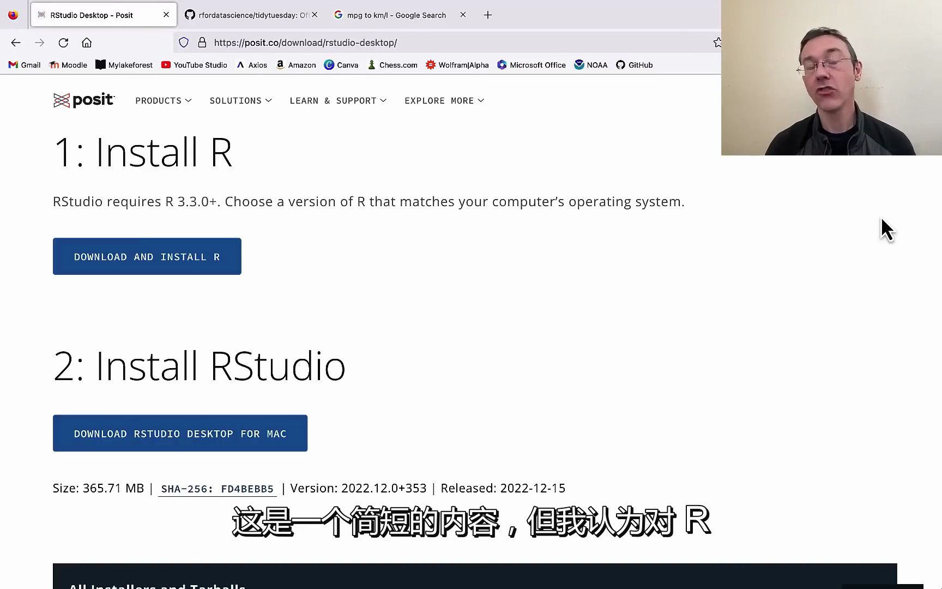Click the presenter webcam video overlay
This screenshot has height=589, width=942.
coord(831,77)
